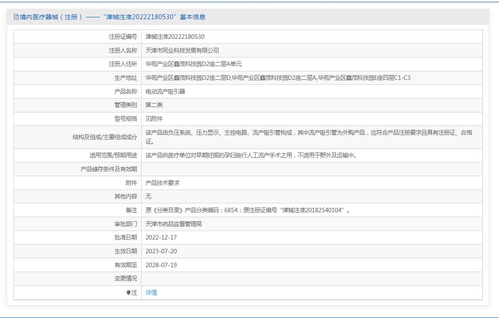
Task: Click the management category value 第二类
Action: tap(154, 105)
